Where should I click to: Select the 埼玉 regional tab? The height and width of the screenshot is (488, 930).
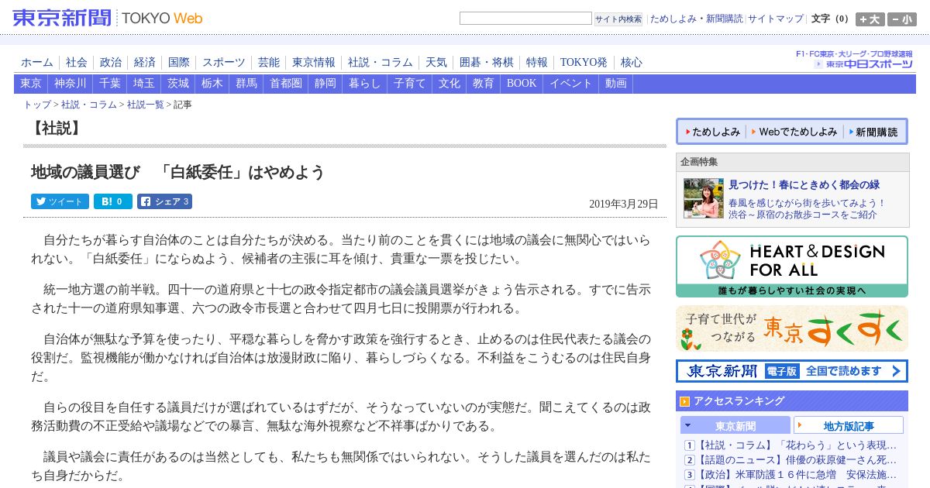coord(144,84)
